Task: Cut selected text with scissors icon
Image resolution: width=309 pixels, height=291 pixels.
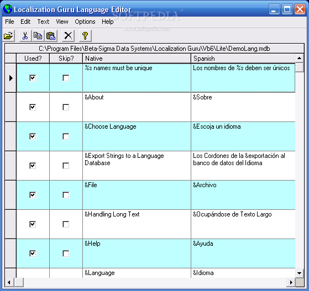Action: (x=25, y=36)
